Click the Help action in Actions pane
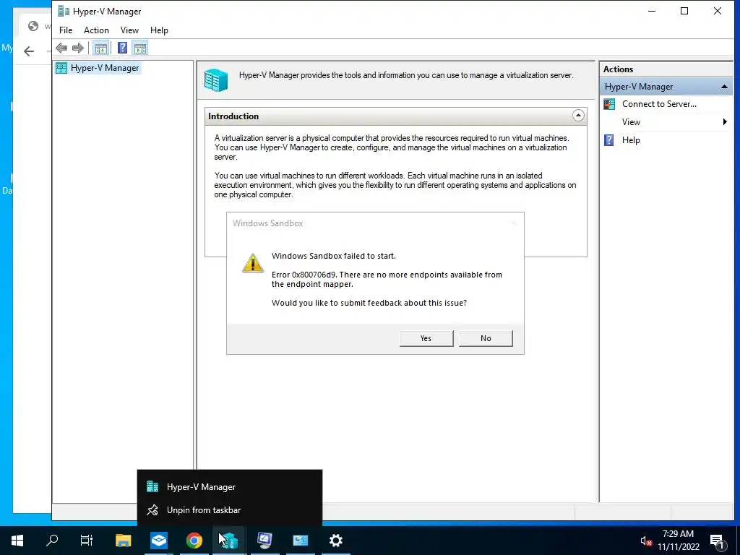This screenshot has height=555, width=740. coord(631,140)
